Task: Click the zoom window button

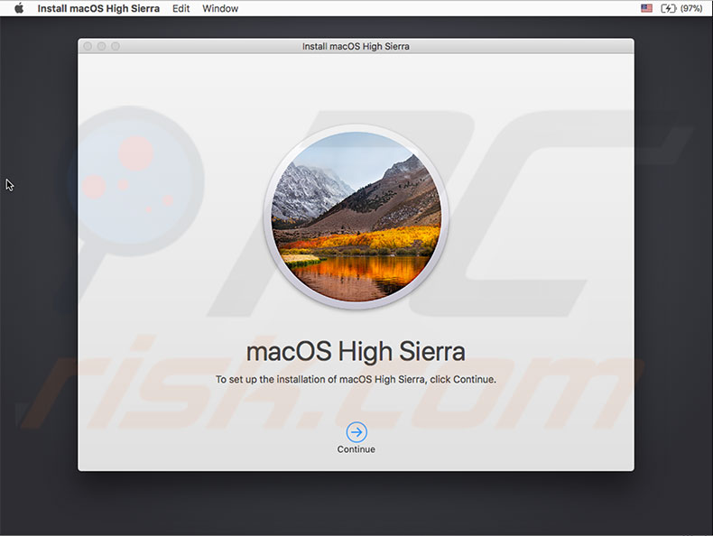Action: tap(116, 46)
